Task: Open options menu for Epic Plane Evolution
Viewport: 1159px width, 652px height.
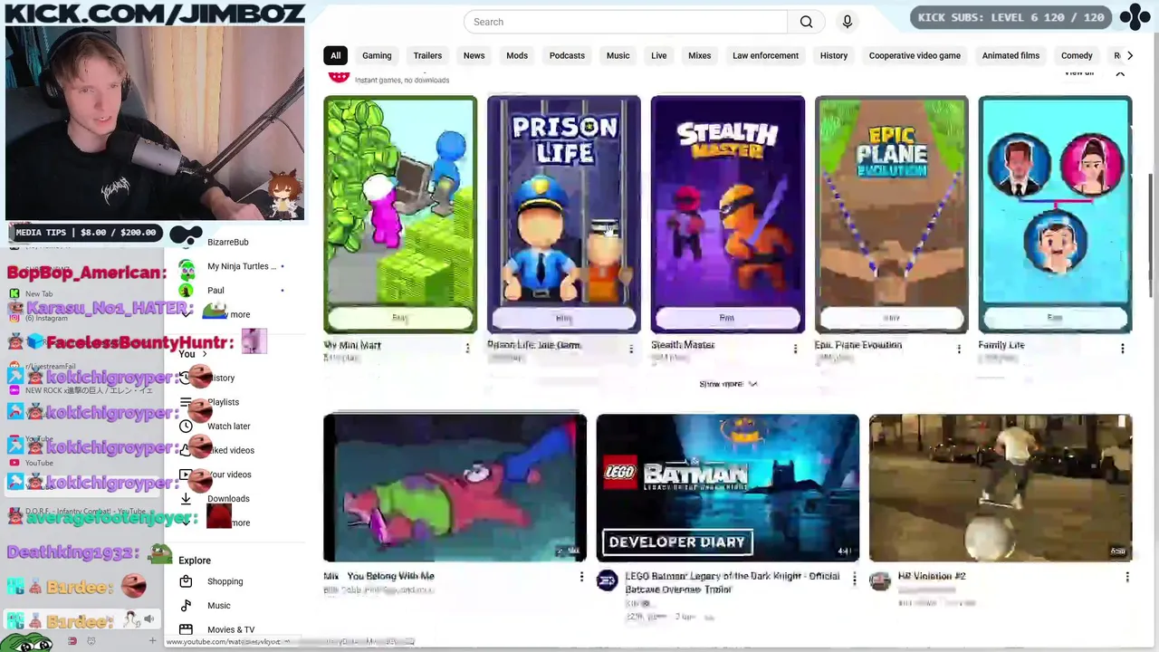Action: click(959, 349)
